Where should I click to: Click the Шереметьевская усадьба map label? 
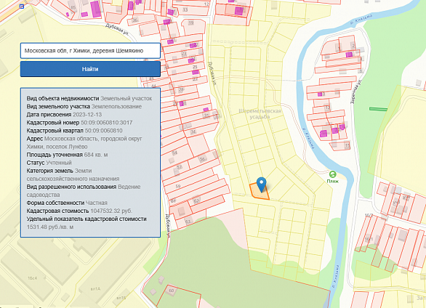pos(260,114)
